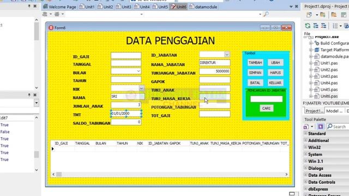This screenshot has width=349, height=196.
Task: Expand the Data Access palette category
Action: 305,175
